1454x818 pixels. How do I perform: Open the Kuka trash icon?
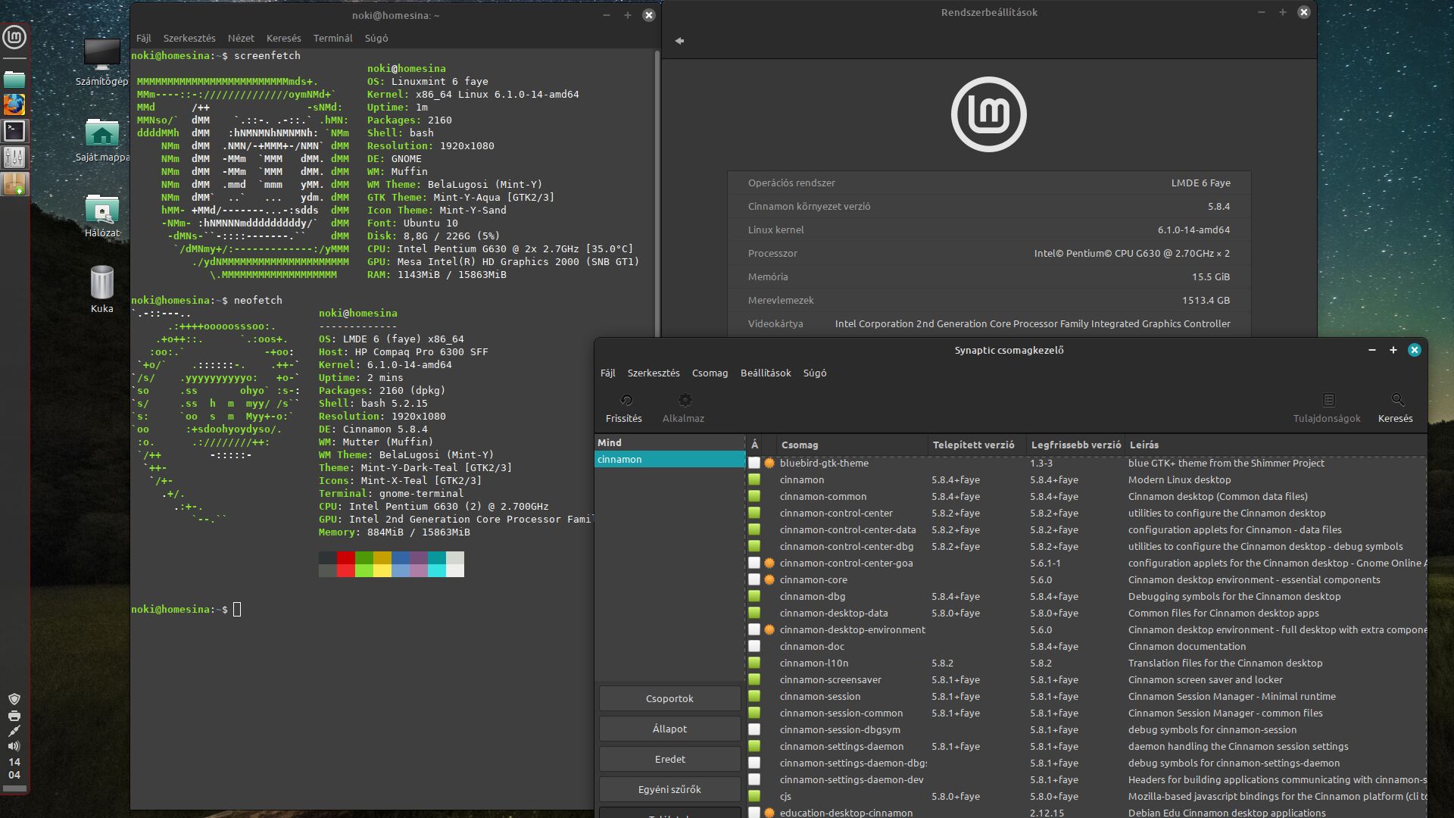[x=101, y=289]
